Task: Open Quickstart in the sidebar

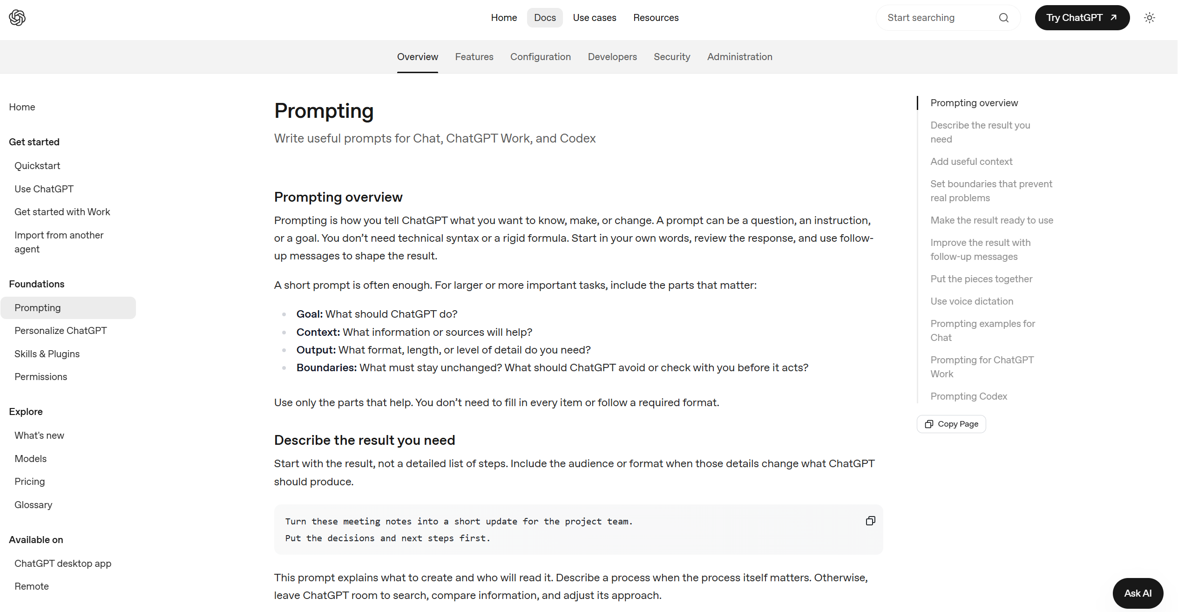Action: 37,166
